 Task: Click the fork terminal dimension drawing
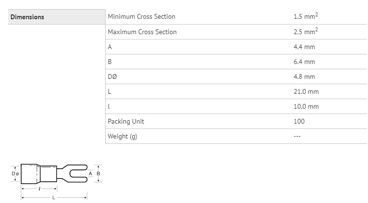click(56, 182)
